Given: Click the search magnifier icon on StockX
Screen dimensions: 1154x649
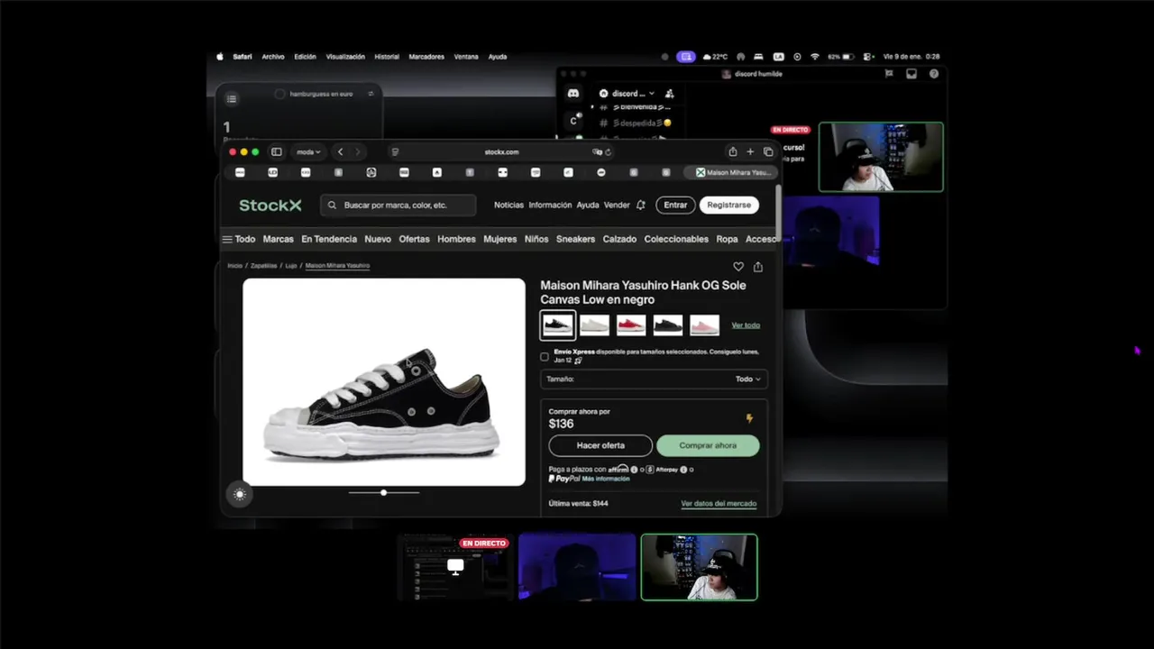Looking at the screenshot, I should pos(333,206).
